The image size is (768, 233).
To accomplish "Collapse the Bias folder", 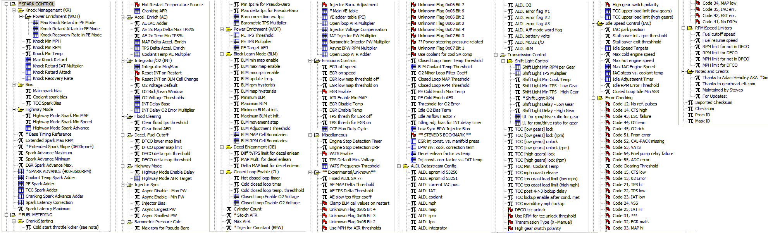I will [14, 85].
